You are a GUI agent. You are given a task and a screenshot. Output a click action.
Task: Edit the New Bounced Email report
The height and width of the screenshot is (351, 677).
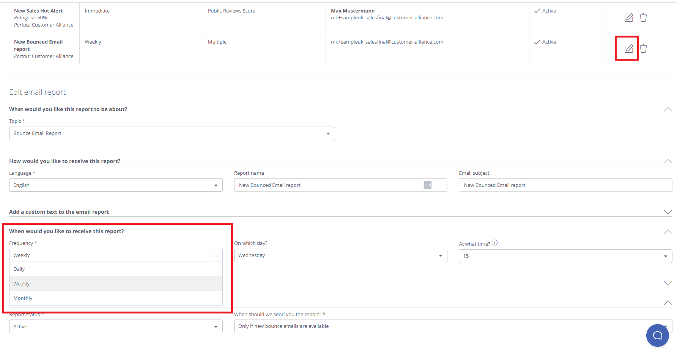629,49
